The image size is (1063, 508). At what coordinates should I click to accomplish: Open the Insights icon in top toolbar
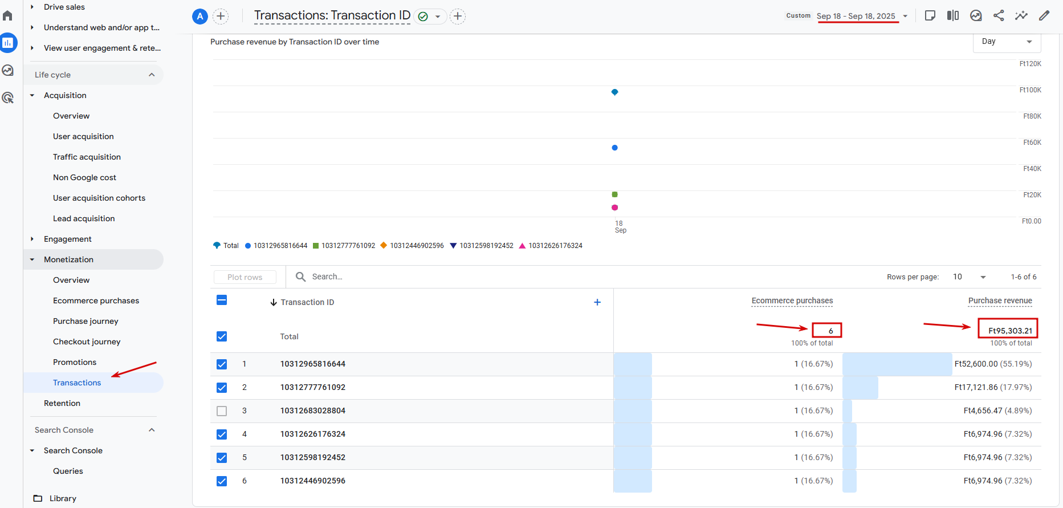click(976, 15)
